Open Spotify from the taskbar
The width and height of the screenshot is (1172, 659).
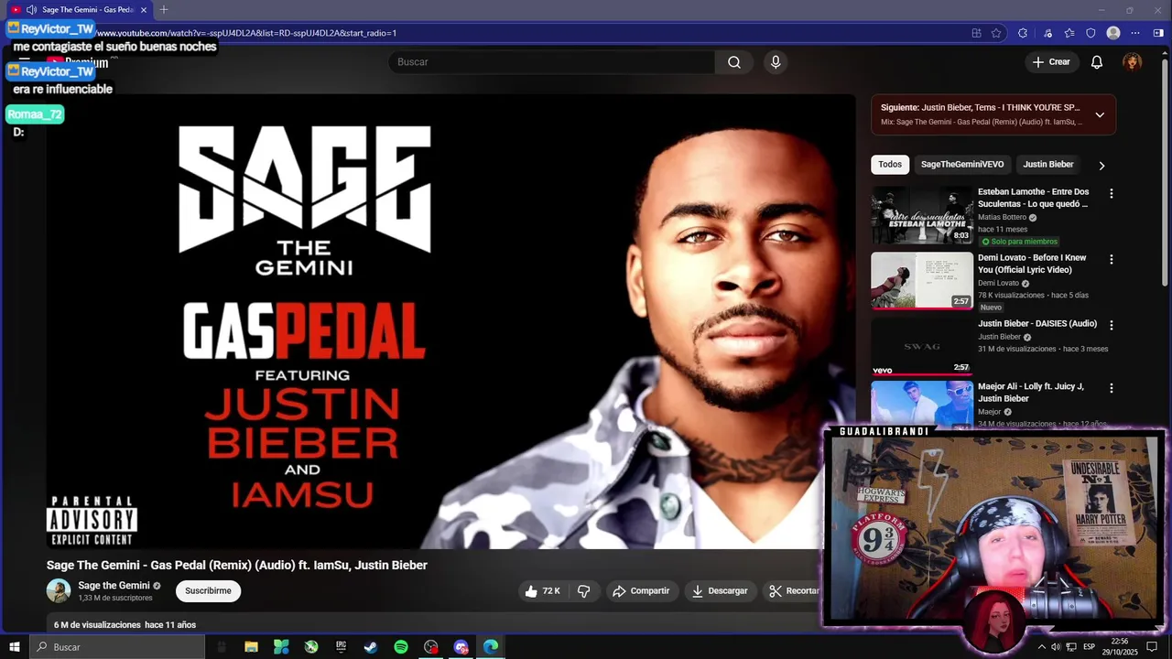[401, 647]
